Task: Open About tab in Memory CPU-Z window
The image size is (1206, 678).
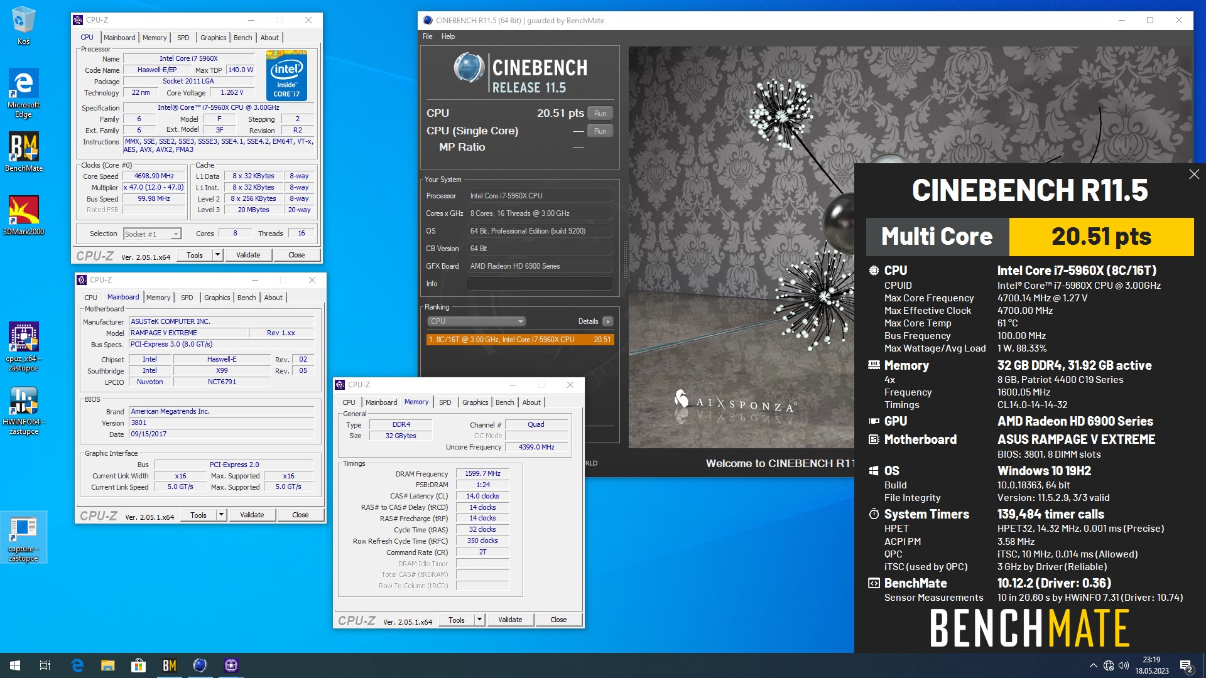Action: pyautogui.click(x=531, y=402)
